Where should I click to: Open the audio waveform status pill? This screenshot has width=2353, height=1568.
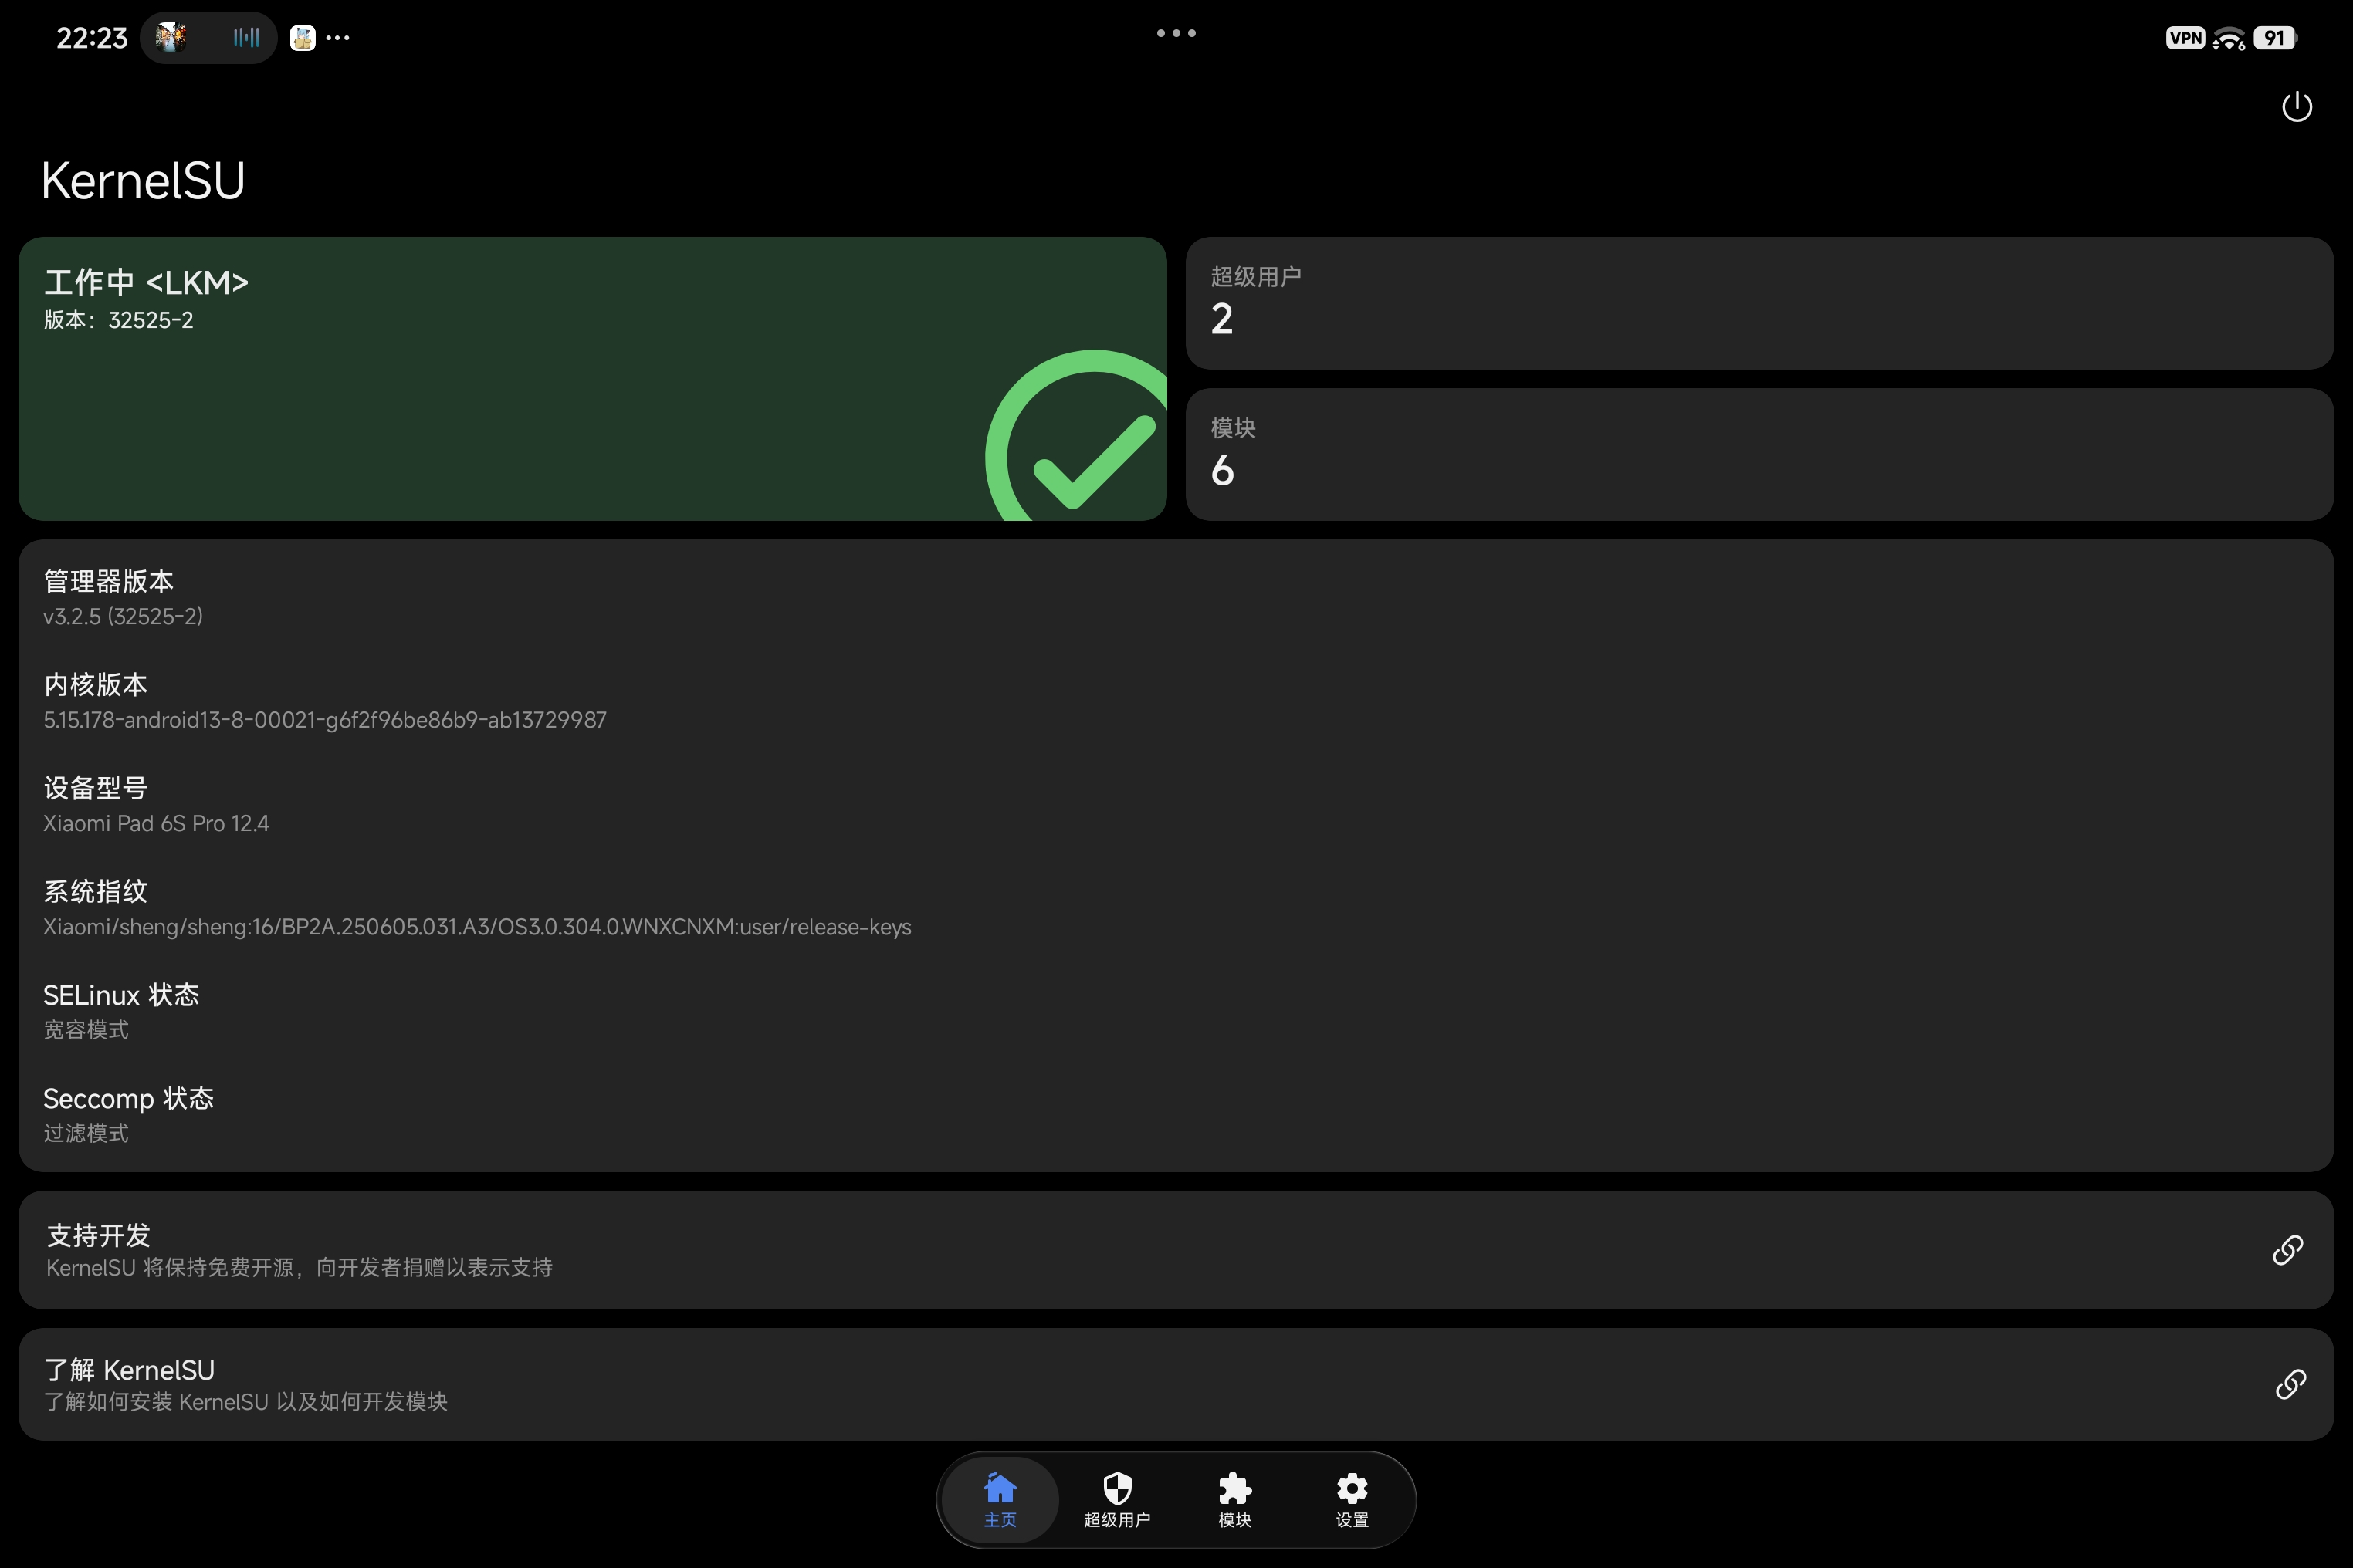(x=208, y=38)
